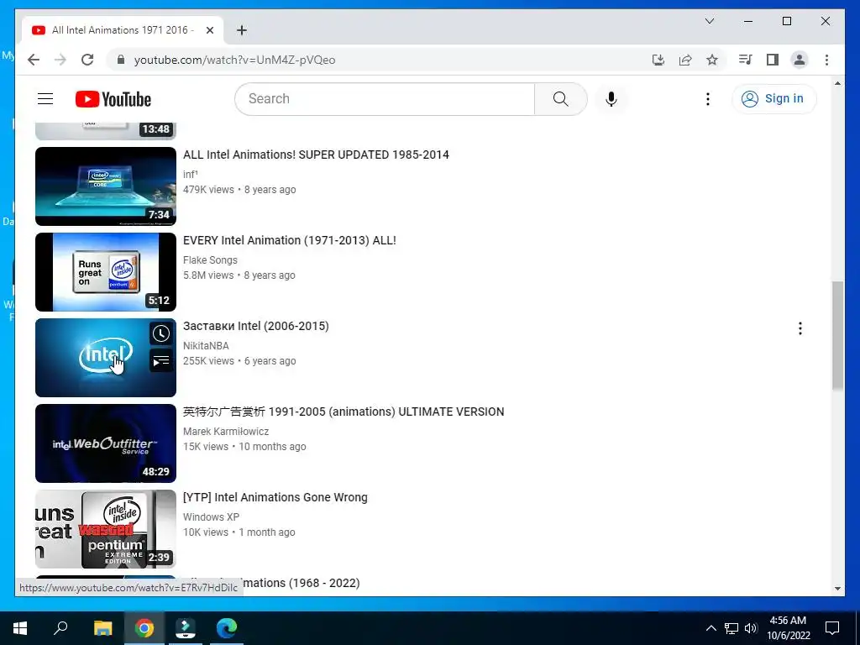Focus the YouTube Search input field

click(385, 99)
